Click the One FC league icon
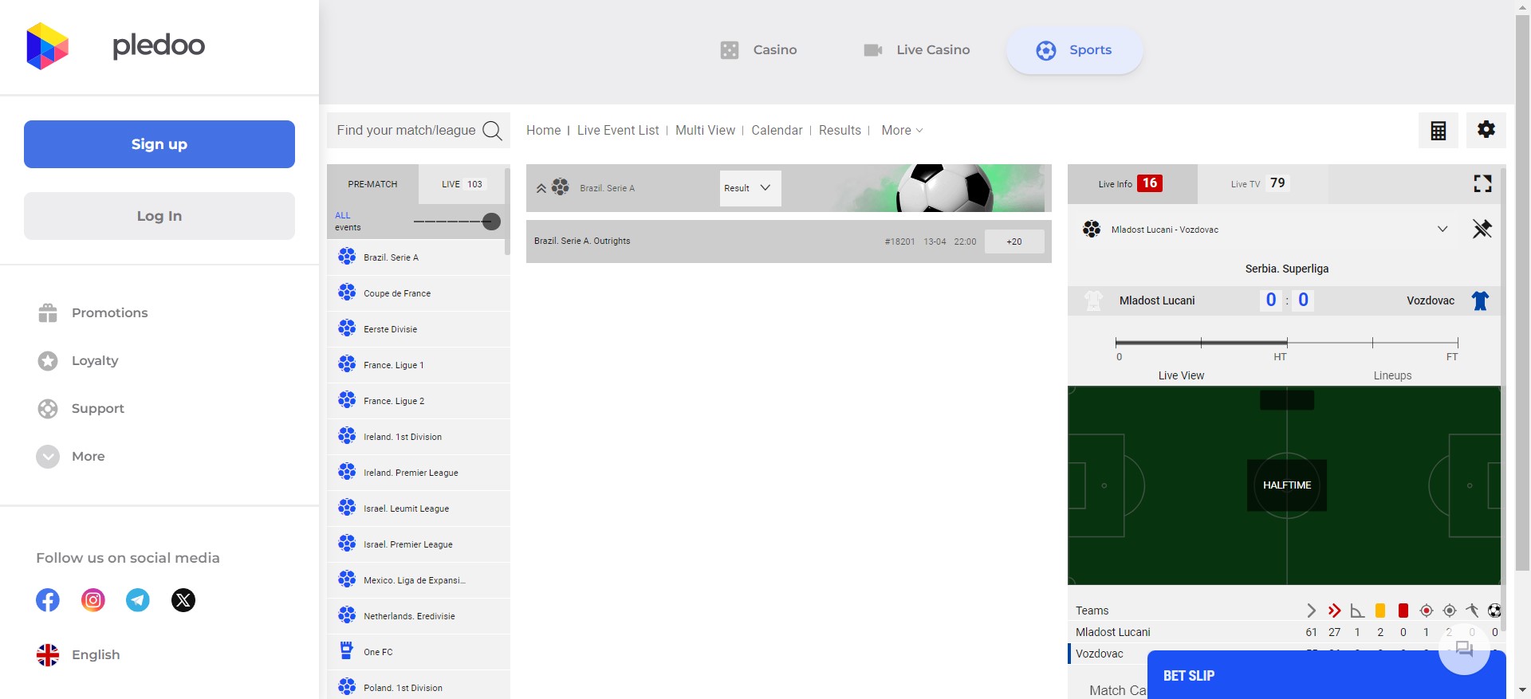 coord(347,651)
